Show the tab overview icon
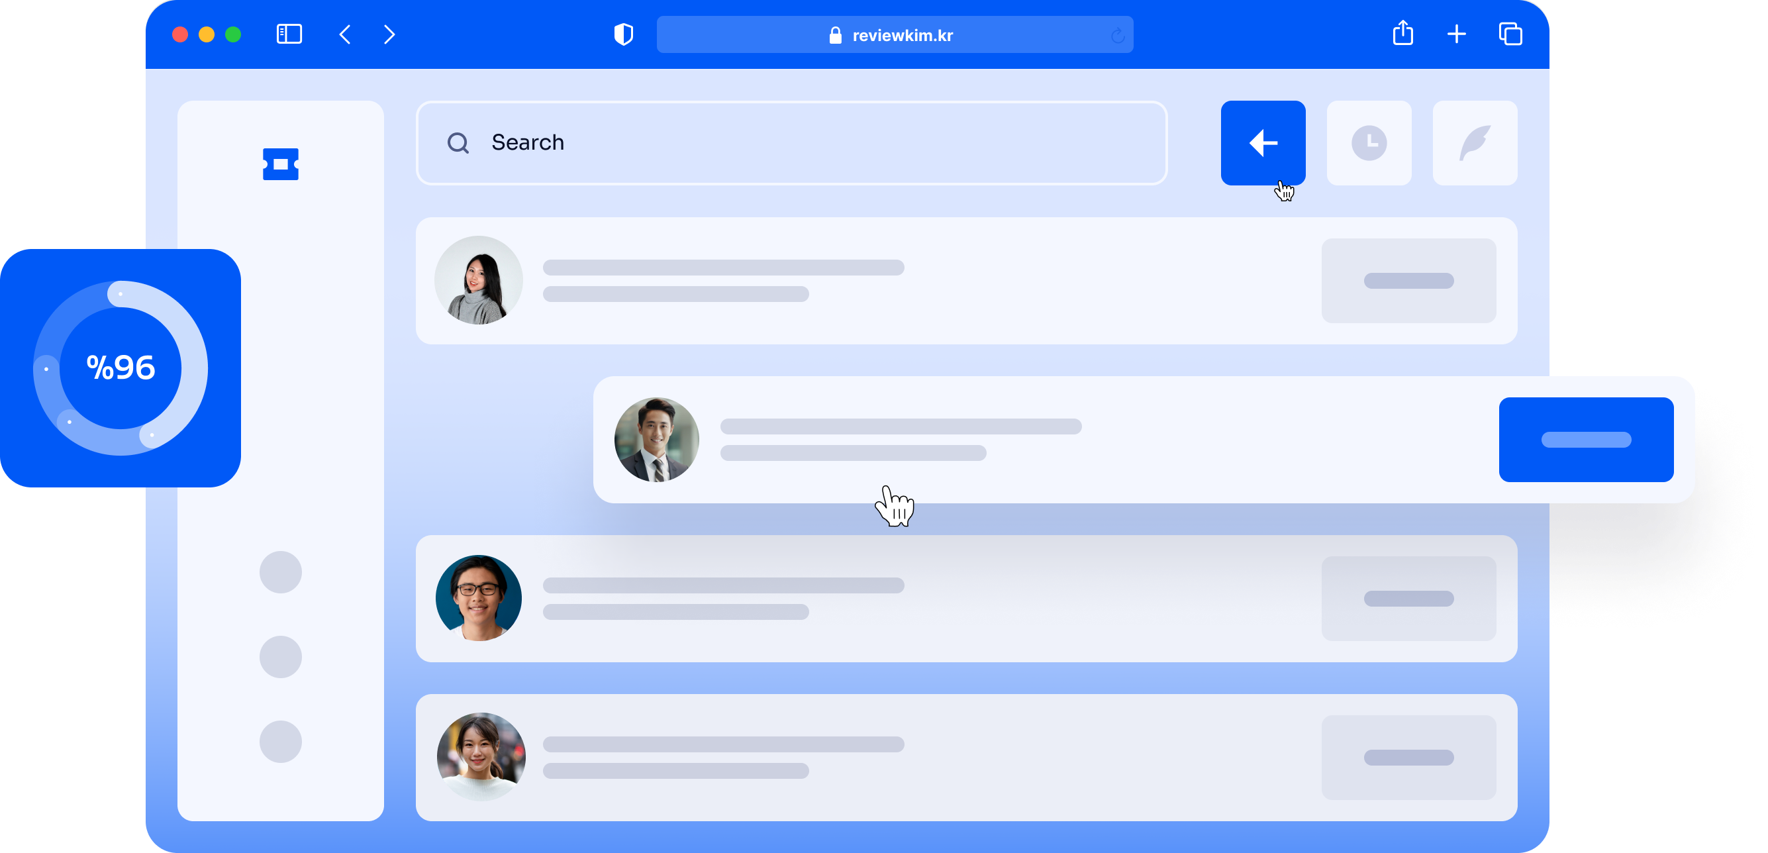 point(1510,34)
